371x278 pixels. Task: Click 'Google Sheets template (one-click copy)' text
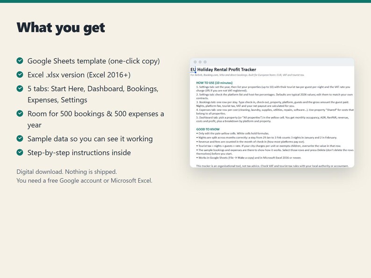(x=94, y=61)
